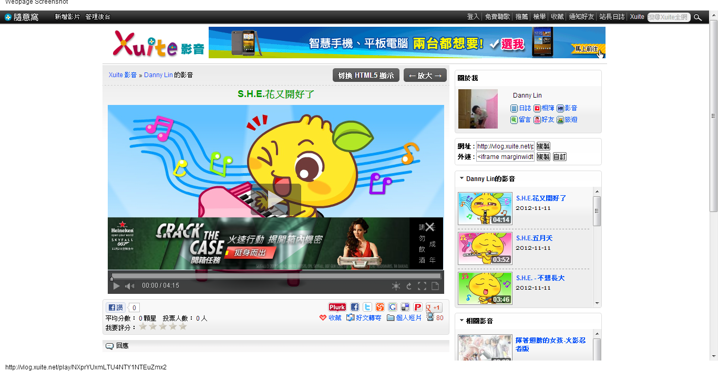
Task: Click the play button in player controls
Action: point(117,286)
